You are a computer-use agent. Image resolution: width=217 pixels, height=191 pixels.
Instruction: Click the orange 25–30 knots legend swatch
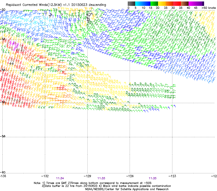click(x=169, y=4)
